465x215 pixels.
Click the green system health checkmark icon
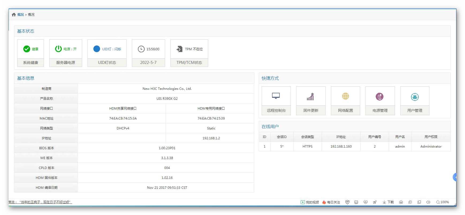(27, 49)
